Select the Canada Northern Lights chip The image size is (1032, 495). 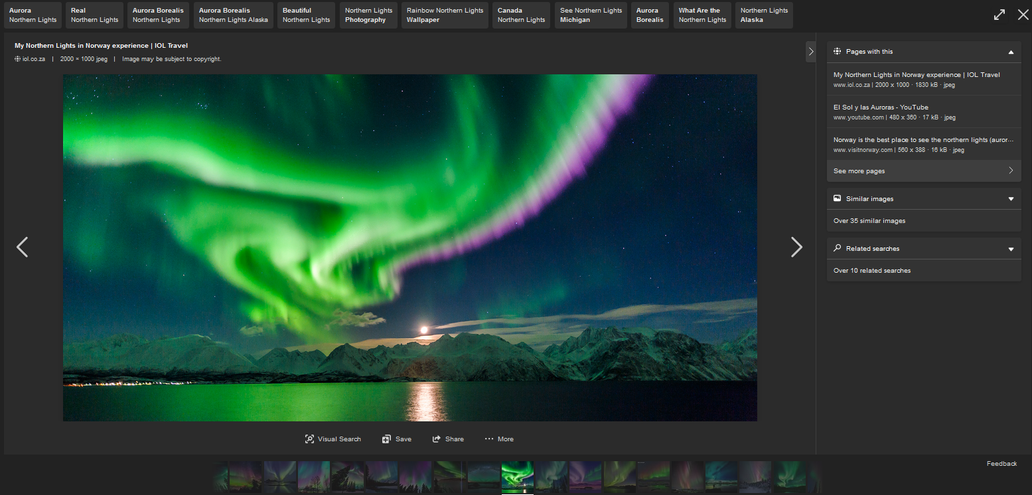[x=521, y=15]
